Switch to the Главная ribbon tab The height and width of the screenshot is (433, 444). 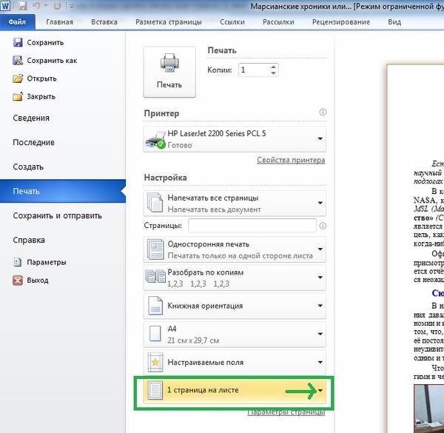point(59,21)
